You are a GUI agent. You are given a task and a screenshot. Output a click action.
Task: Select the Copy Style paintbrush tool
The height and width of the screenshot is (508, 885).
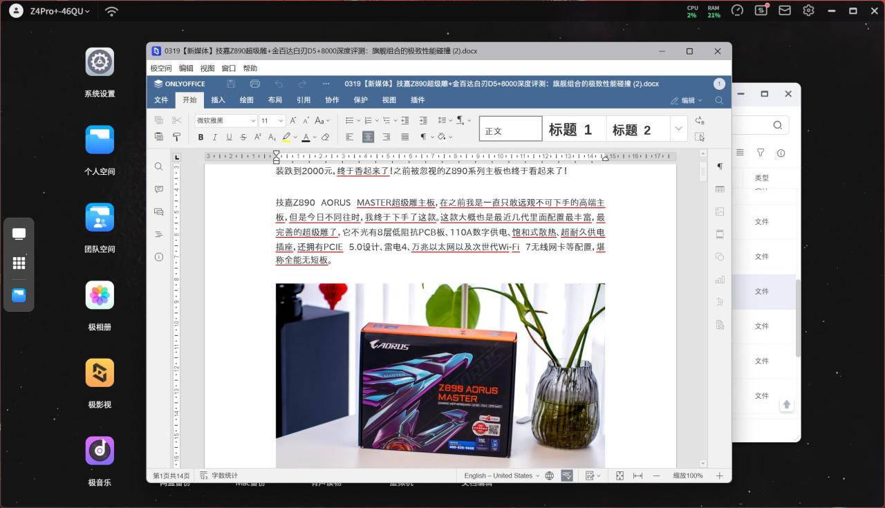tap(177, 137)
